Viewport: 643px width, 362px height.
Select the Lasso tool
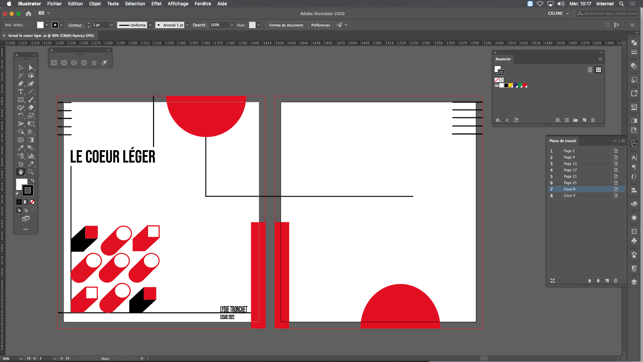[x=31, y=76]
